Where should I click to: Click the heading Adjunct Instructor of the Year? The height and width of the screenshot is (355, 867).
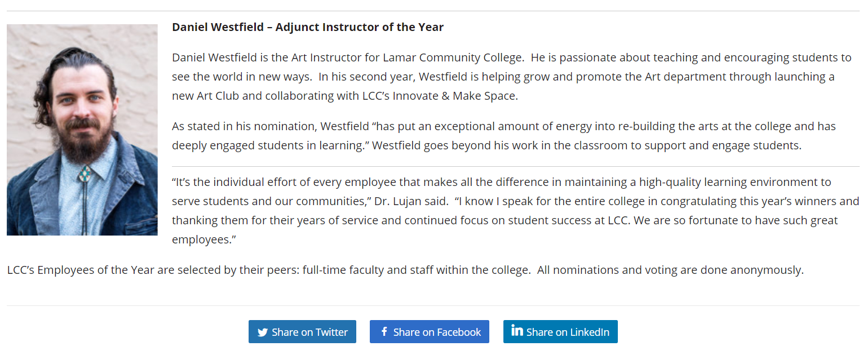pos(360,27)
